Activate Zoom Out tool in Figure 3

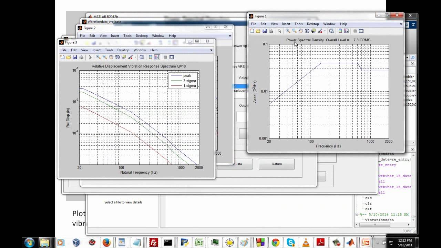105,57
